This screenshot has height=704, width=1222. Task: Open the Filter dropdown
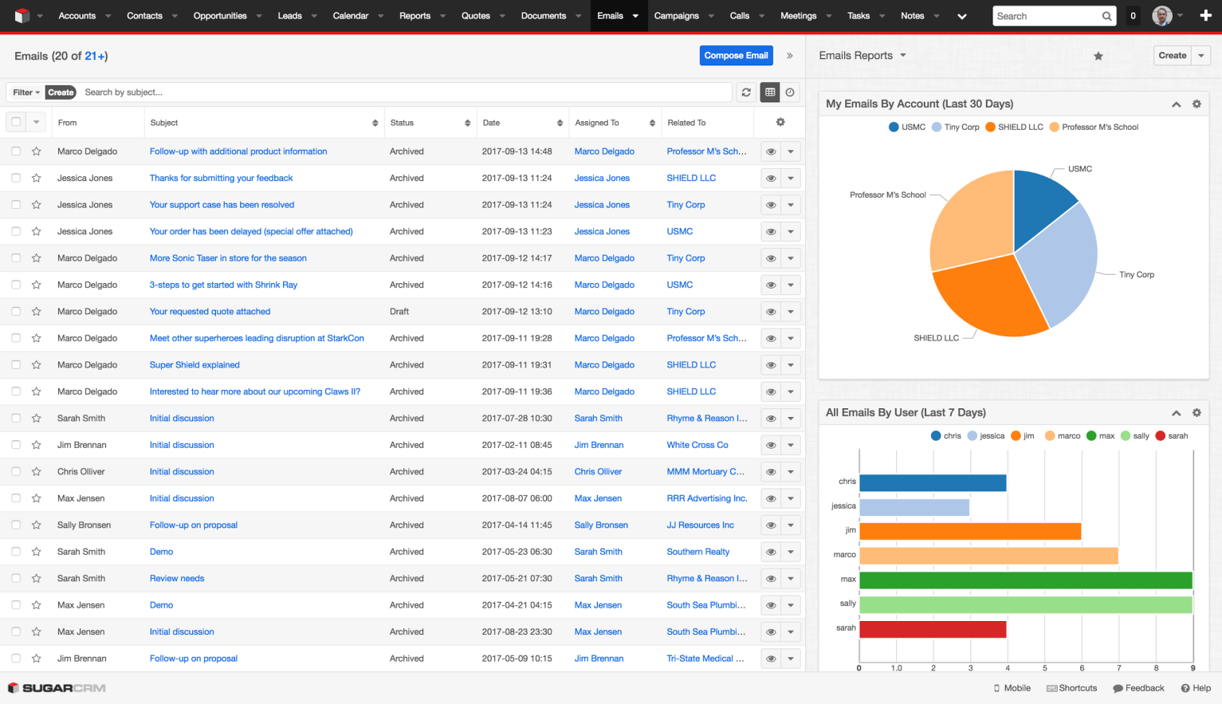[x=26, y=92]
